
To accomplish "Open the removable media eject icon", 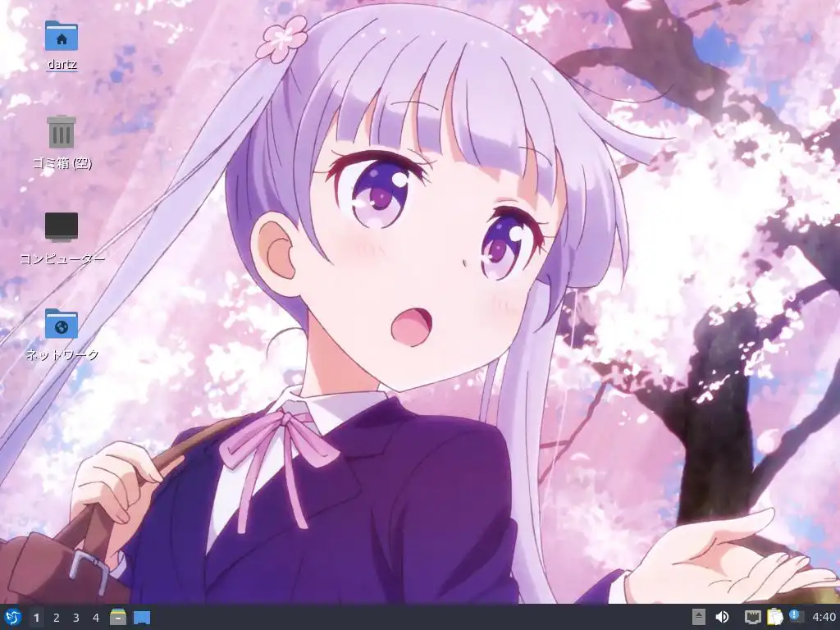I will 699,617.
